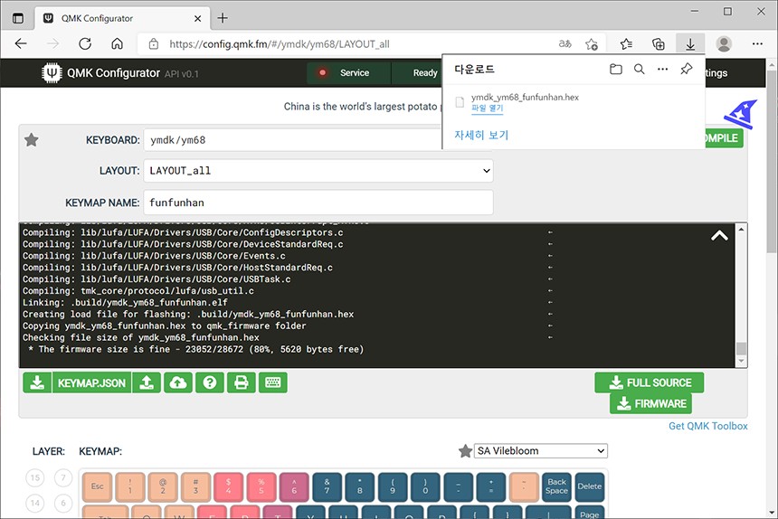Import keymap from URL cloud icon
The image size is (778, 519).
pos(178,382)
